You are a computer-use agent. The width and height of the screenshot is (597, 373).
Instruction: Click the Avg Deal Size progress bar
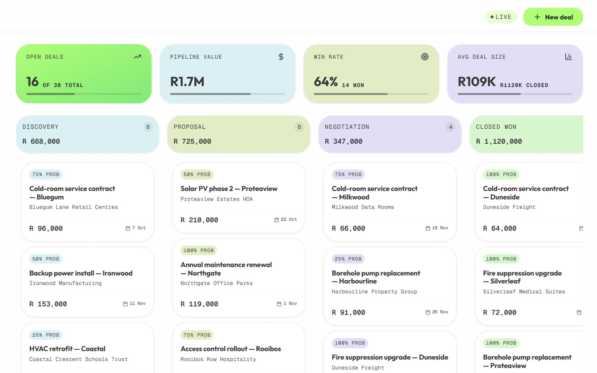click(x=515, y=94)
